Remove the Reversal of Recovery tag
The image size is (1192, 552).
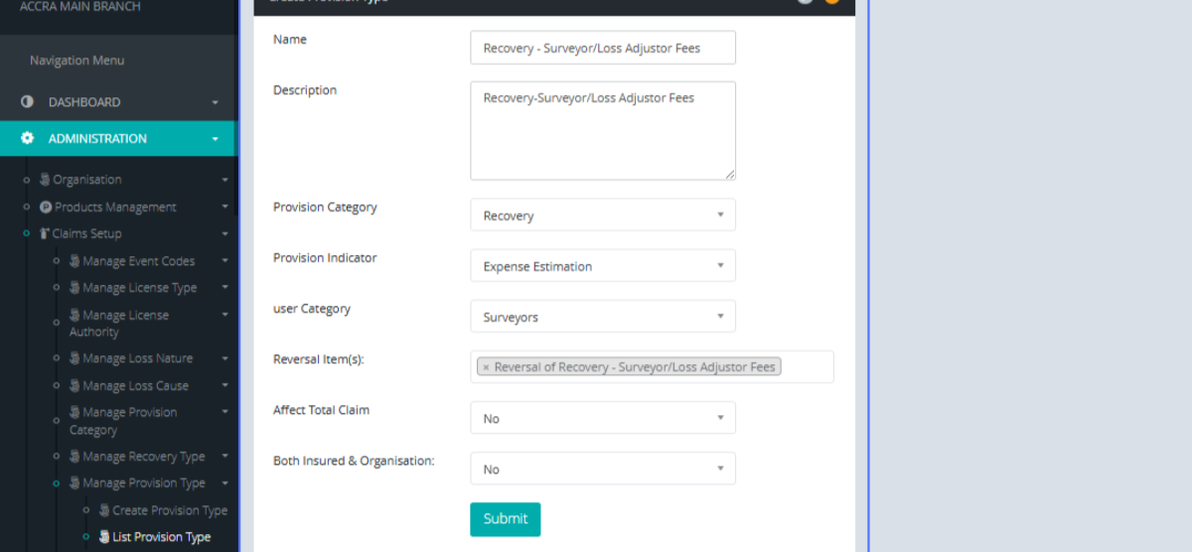coord(486,367)
